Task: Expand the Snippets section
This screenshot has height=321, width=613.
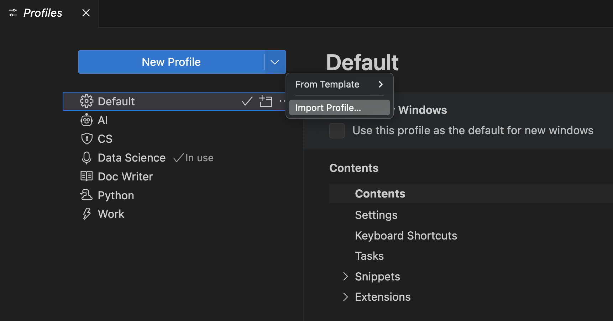Action: pos(345,276)
